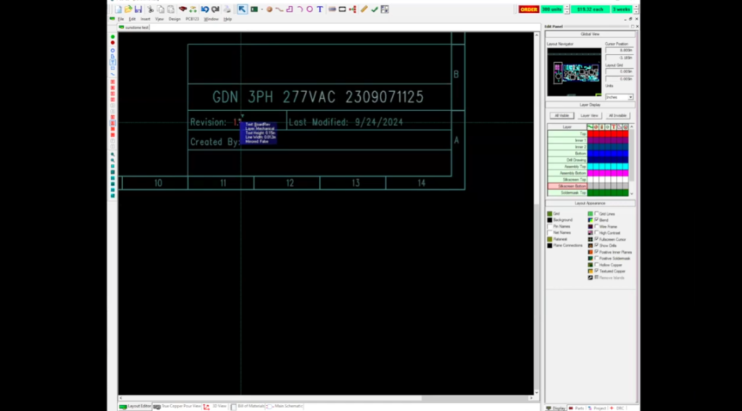Open the PCB123 menu
The width and height of the screenshot is (742, 411).
pyautogui.click(x=192, y=19)
